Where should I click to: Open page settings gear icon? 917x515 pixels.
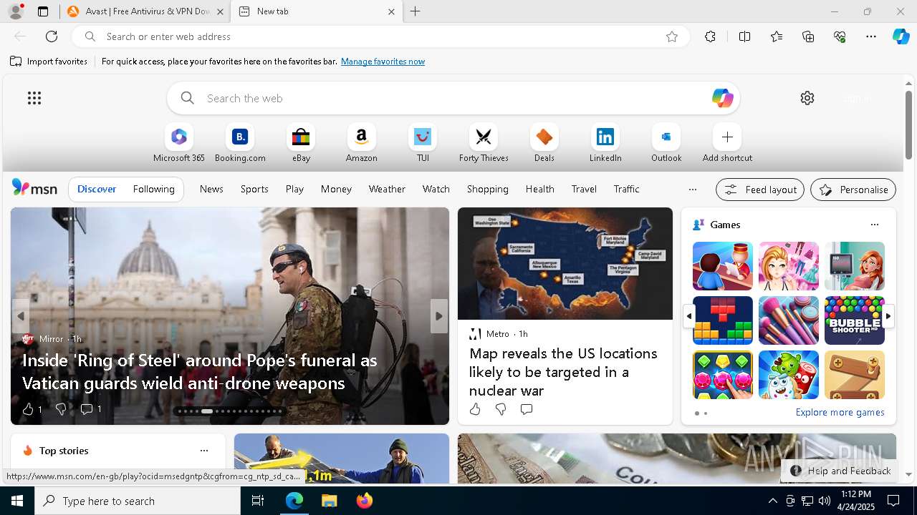click(x=807, y=98)
